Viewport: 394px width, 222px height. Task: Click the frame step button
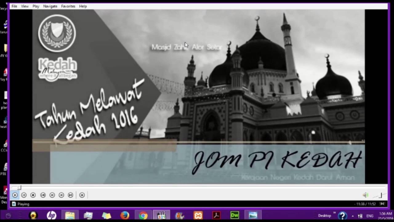click(82, 195)
